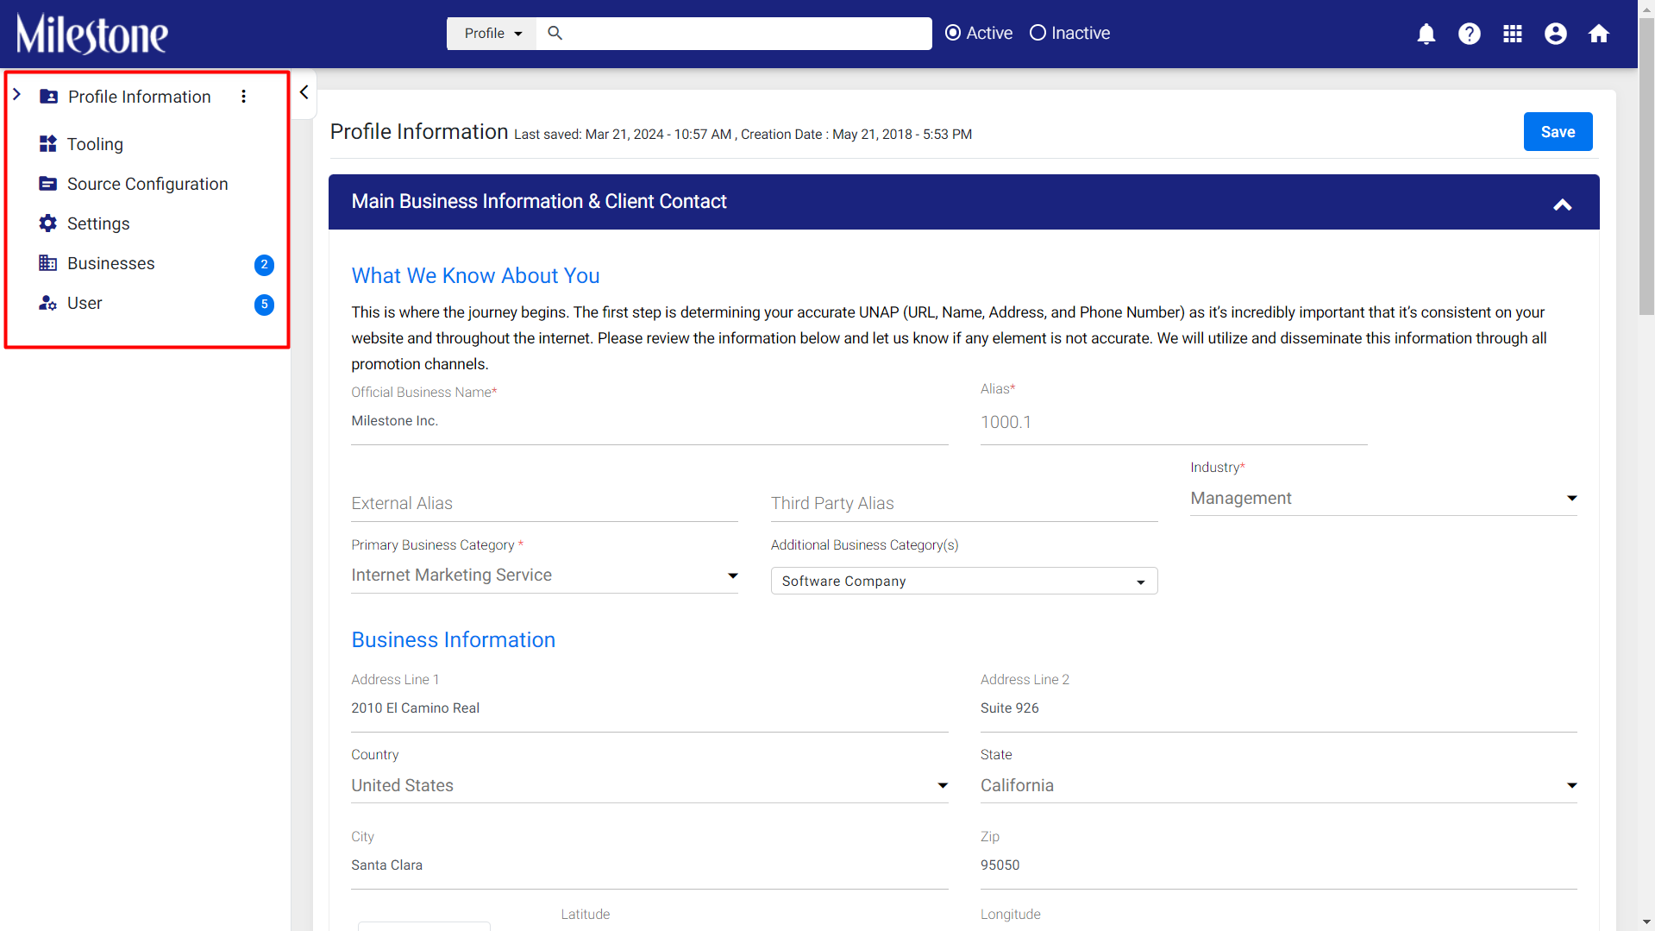The image size is (1655, 931).
Task: Click the Settings gear icon
Action: pos(48,223)
